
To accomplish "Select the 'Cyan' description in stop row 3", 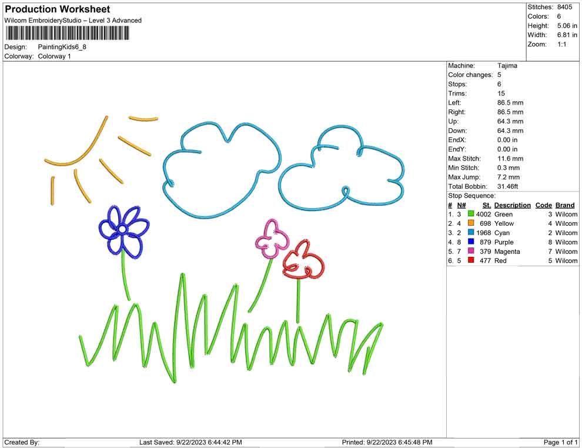I will [502, 233].
